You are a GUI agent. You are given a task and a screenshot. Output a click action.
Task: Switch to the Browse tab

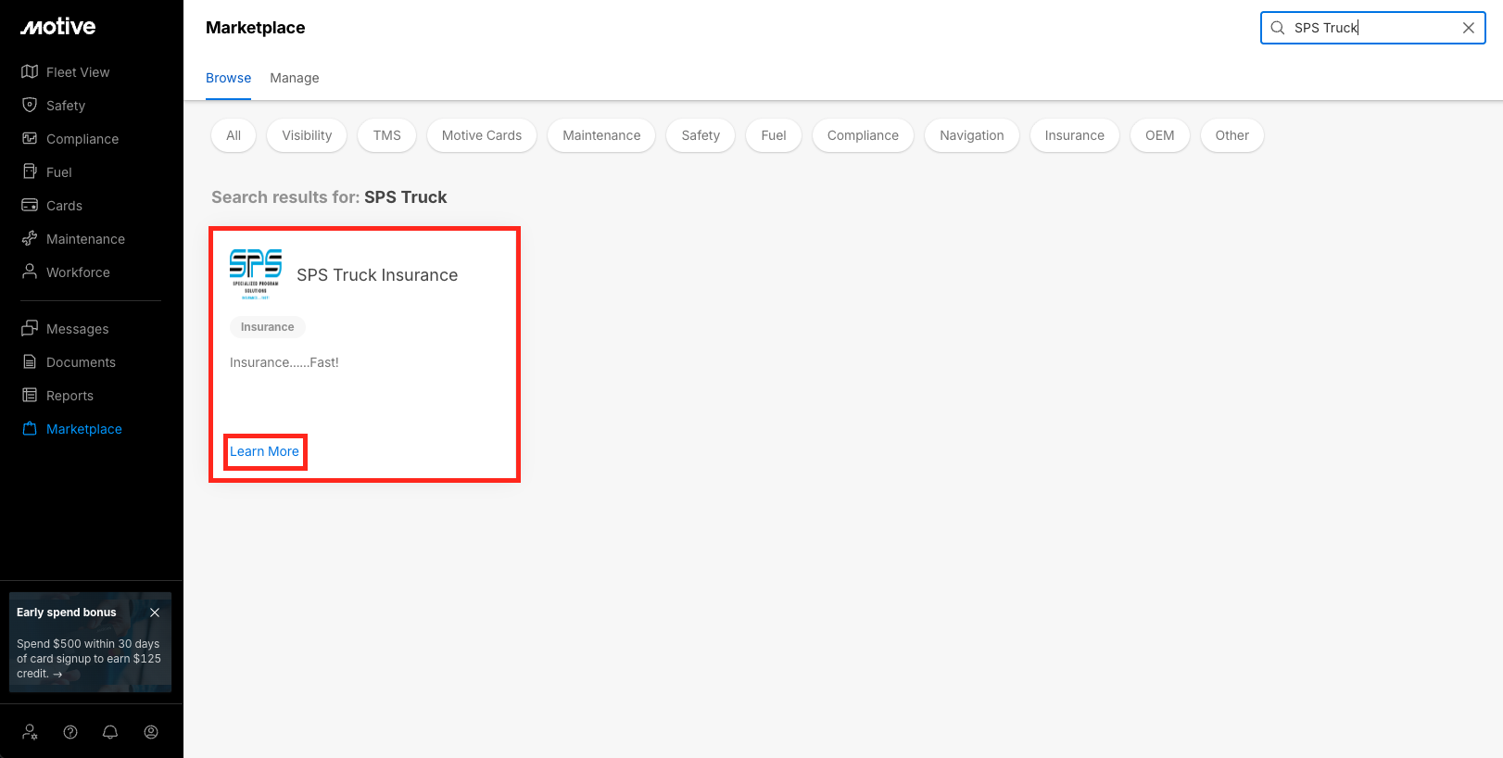click(x=228, y=78)
